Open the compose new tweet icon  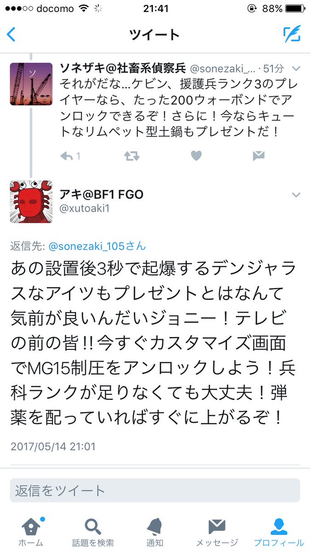(x=292, y=34)
